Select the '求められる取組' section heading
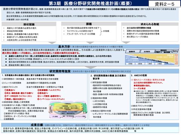The height and width of the screenshot is (135, 181). [x=150, y=24]
